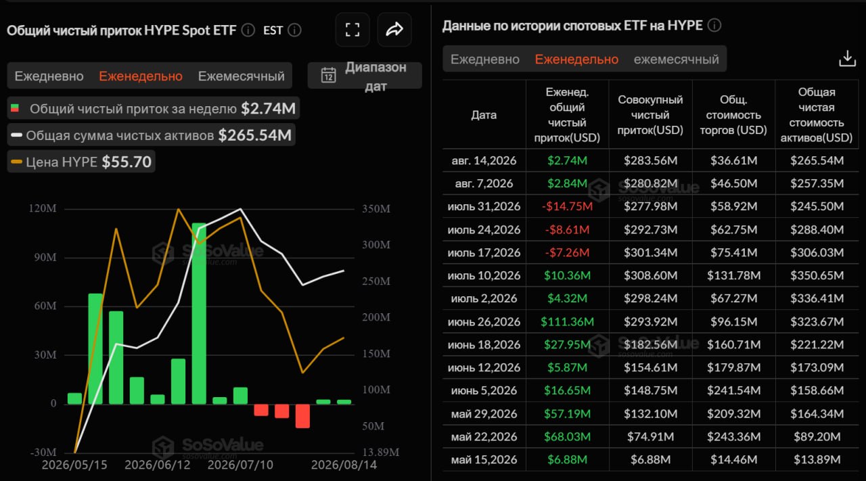This screenshot has height=481, width=866.
Task: Click the $68.03M weekly inflow value
Action: coord(567,436)
